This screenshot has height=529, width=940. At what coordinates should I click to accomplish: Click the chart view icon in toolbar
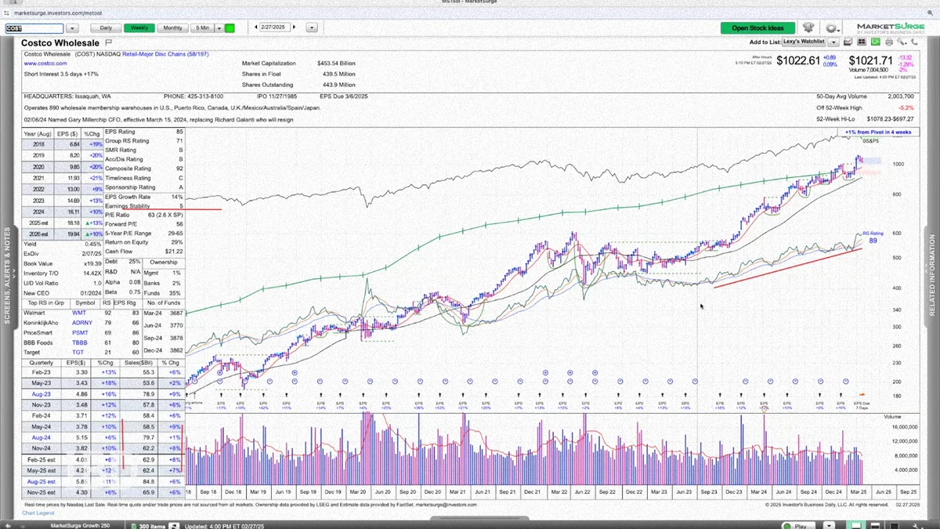coord(848,42)
